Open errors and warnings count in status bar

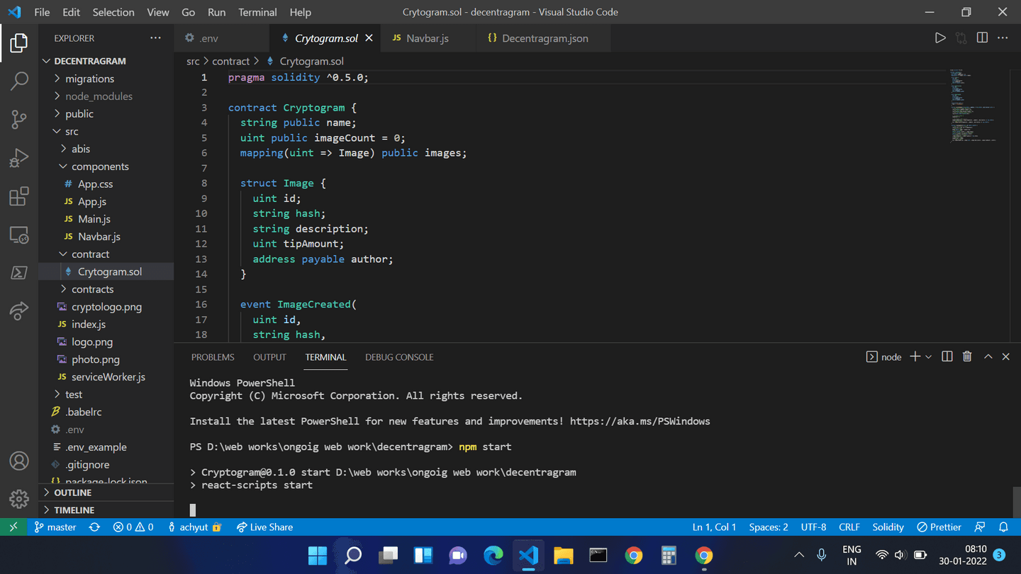133,527
